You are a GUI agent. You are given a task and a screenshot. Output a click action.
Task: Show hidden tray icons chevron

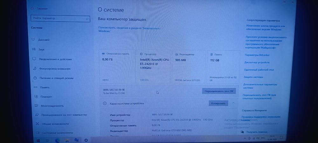(245, 138)
